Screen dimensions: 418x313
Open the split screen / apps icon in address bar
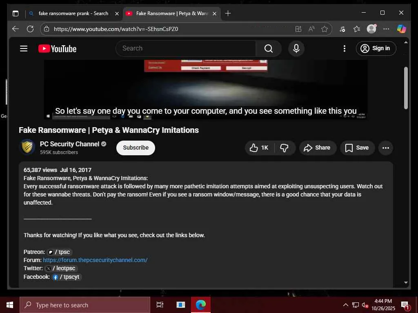coord(298,29)
